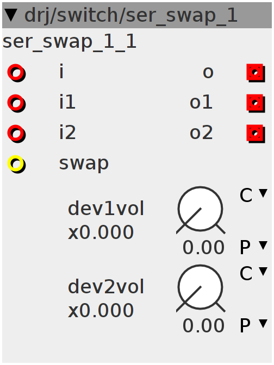Click the dev1vol parameter label
This screenshot has width=274, height=365.
click(x=106, y=209)
